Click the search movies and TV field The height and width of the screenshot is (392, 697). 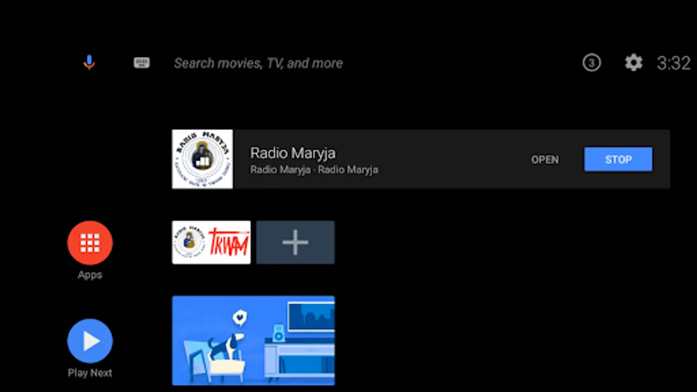[x=258, y=63]
